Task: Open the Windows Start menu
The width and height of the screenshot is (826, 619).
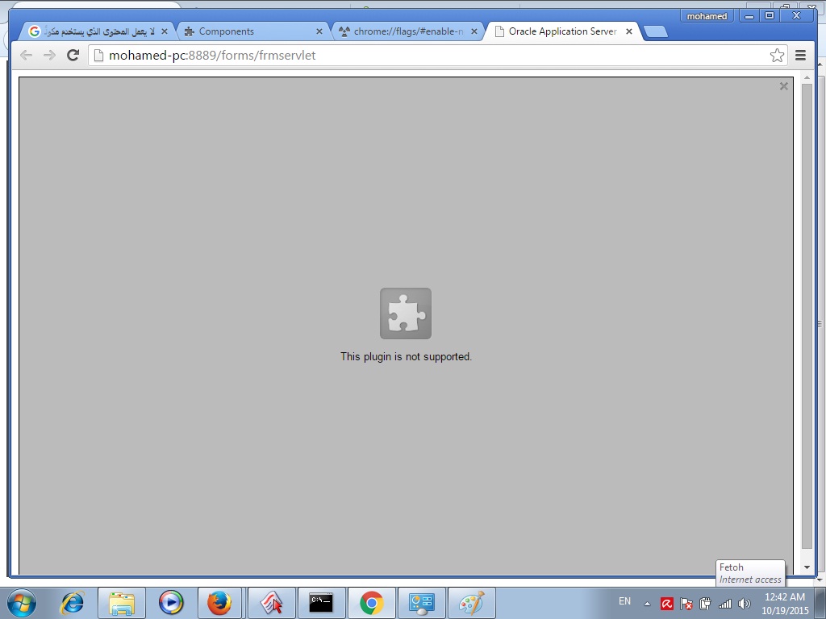Action: tap(22, 602)
